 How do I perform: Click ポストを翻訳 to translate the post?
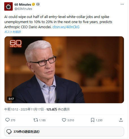[x=12, y=32]
